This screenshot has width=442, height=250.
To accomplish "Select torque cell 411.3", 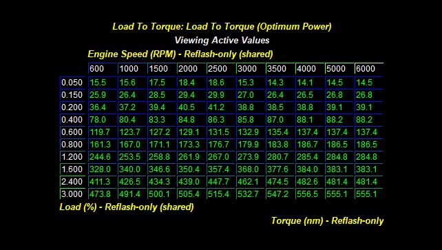I will click(x=103, y=182).
